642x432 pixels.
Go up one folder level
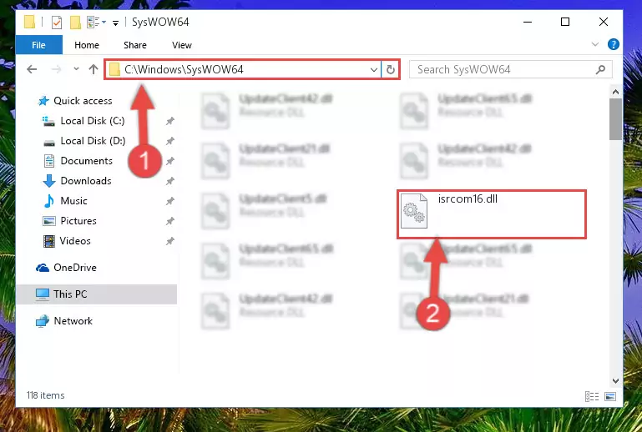[x=94, y=69]
